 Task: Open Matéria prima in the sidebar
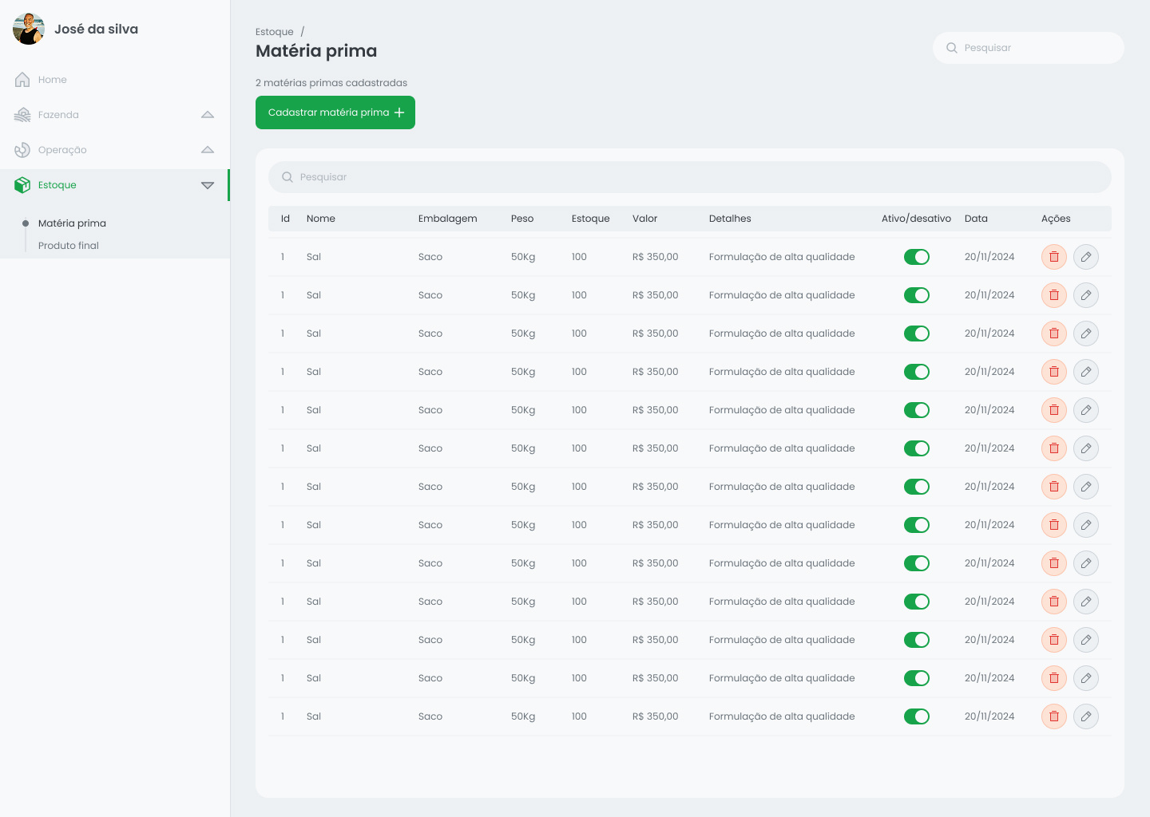coord(73,223)
